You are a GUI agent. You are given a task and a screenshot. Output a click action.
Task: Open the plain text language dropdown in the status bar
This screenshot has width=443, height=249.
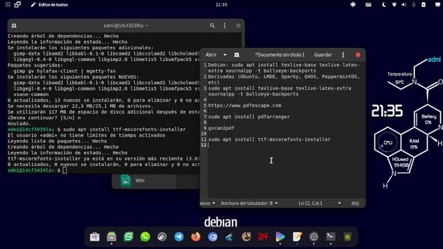click(x=208, y=203)
